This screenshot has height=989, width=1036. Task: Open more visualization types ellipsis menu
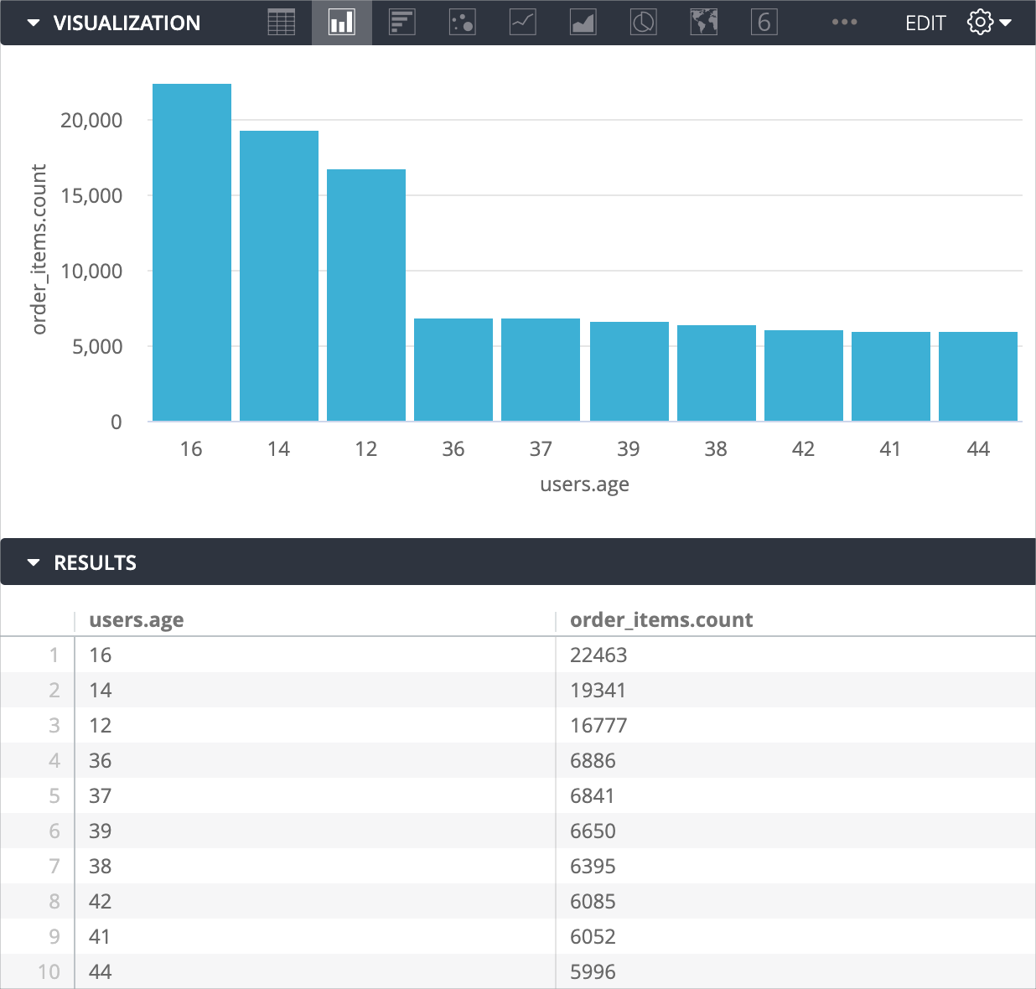(x=844, y=23)
